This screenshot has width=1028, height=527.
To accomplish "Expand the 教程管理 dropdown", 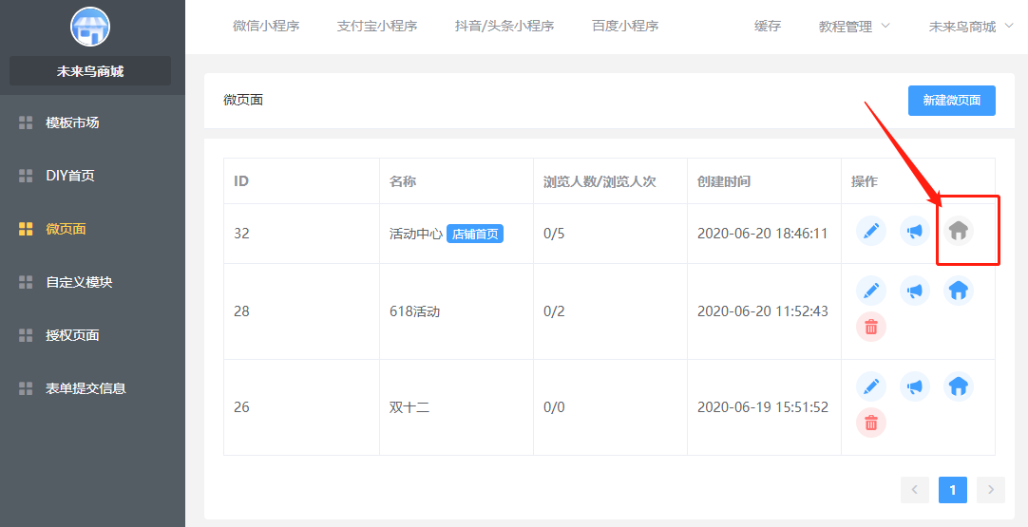I will 853,27.
